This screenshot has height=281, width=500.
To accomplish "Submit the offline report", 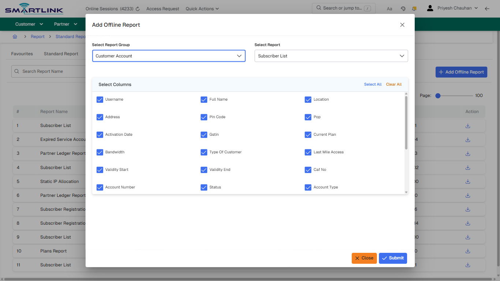I will click(x=393, y=258).
